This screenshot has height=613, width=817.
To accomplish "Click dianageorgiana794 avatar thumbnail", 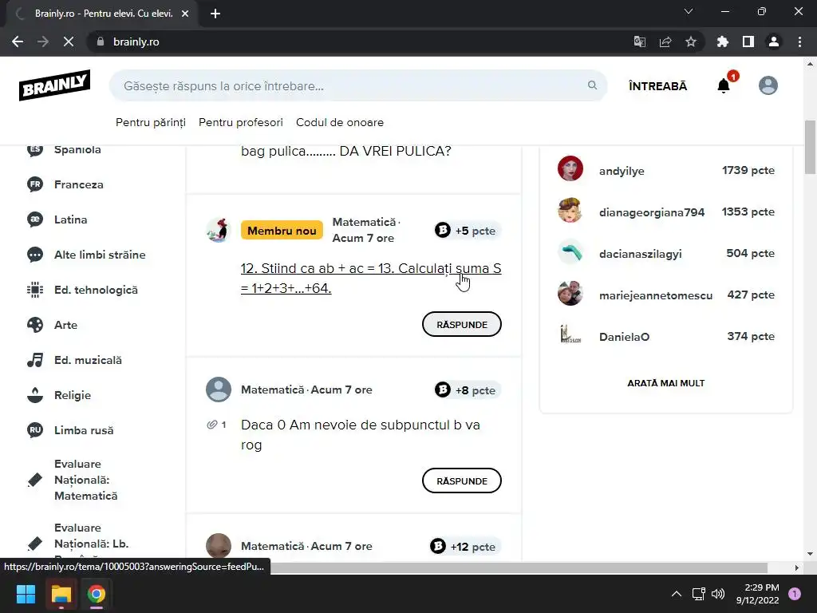I will tap(570, 211).
